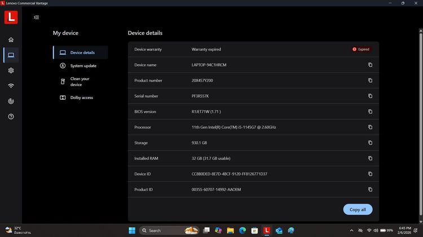The image size is (423, 237).
Task: Click the taskbar Search box
Action: 169,231
